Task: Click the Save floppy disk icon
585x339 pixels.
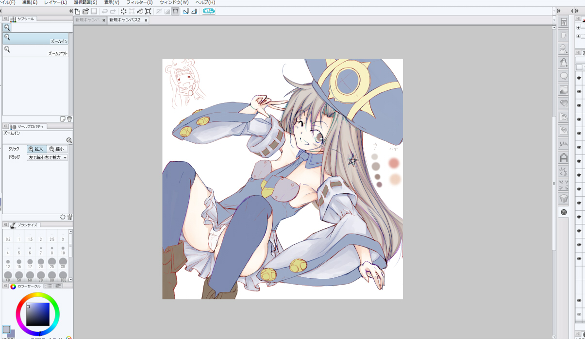Action: (x=94, y=11)
